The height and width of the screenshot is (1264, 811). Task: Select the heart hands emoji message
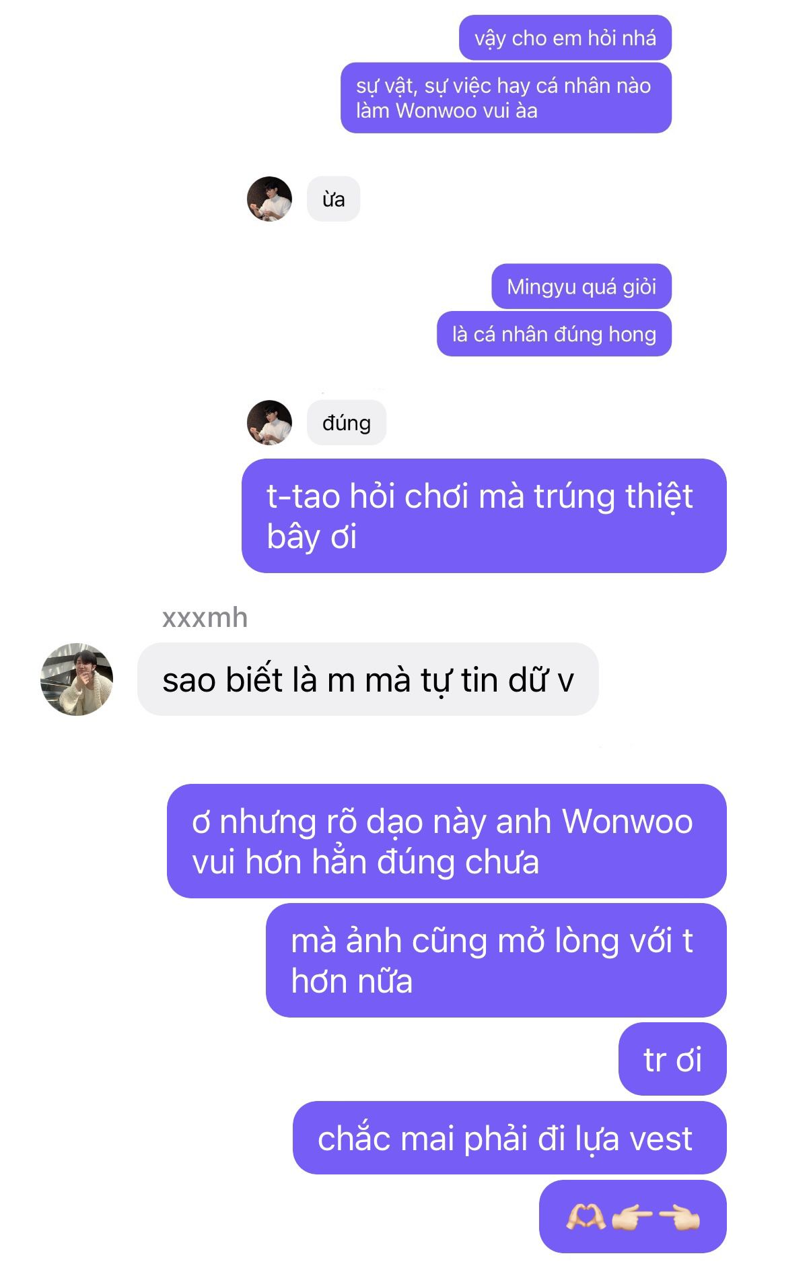(633, 1216)
